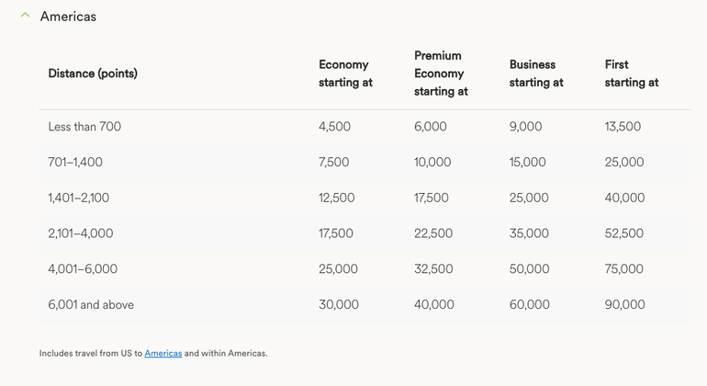Click the 35,000 business points value
Image resolution: width=707 pixels, height=386 pixels.
(x=529, y=233)
